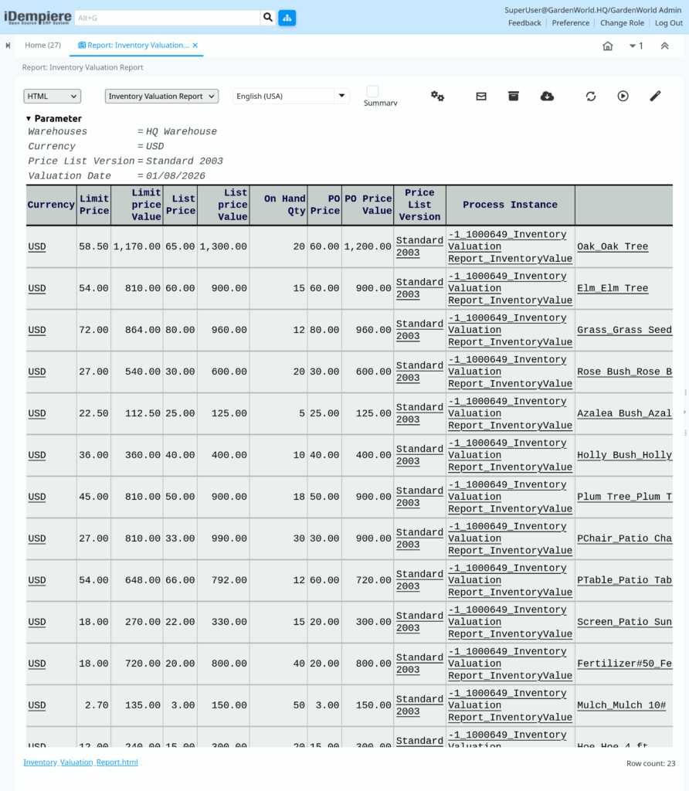Screen dimensions: 689x791
Task: Click the HQ Warehouse parameter value
Action: click(x=182, y=131)
